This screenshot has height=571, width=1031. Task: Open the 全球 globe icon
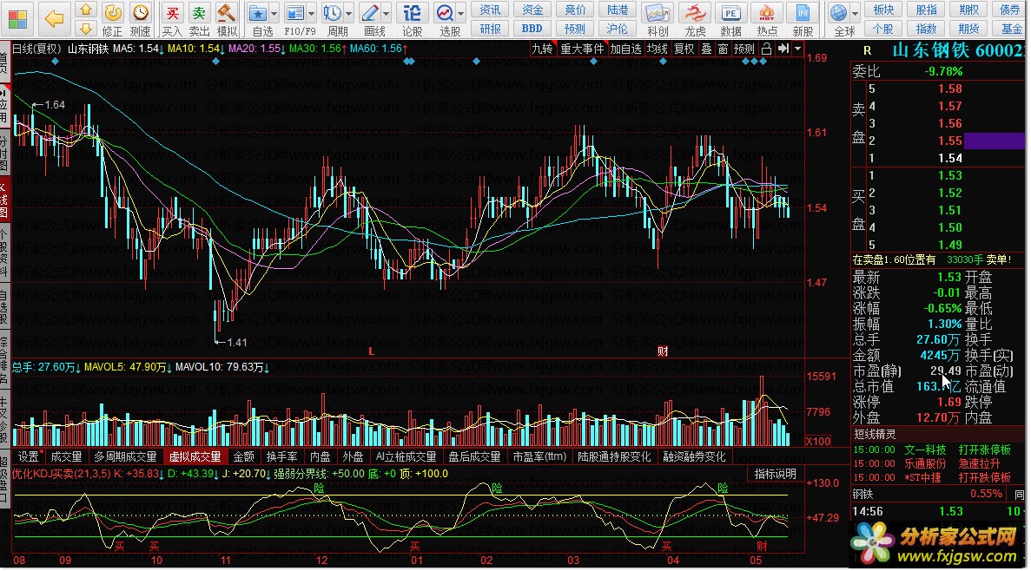pyautogui.click(x=840, y=19)
